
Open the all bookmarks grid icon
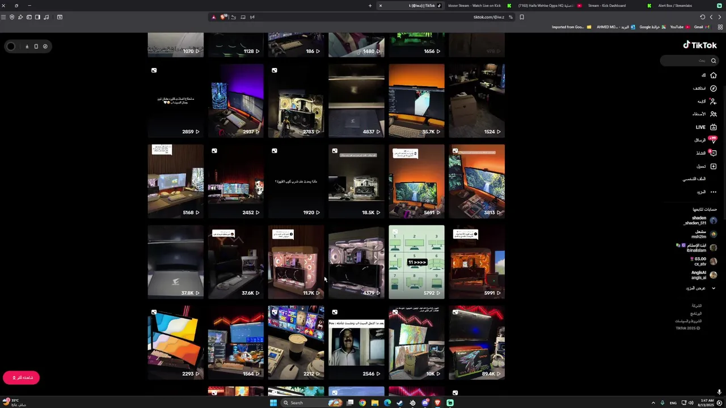click(x=720, y=27)
